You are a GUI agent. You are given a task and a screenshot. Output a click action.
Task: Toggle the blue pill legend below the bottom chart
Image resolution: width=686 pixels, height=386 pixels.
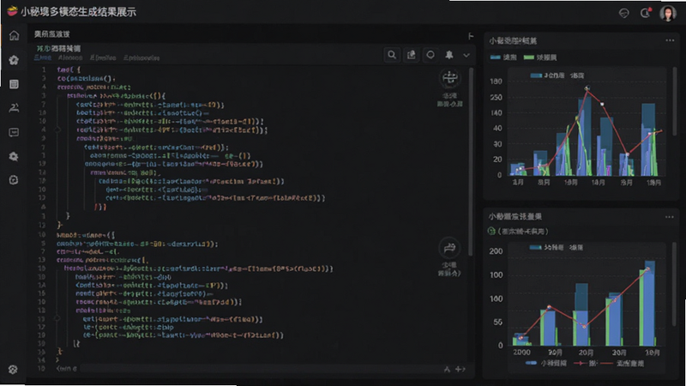(531, 363)
